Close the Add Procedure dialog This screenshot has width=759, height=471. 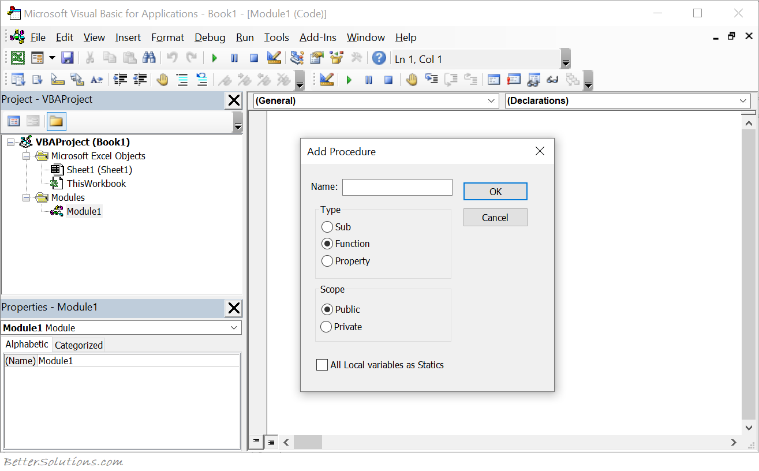(540, 151)
